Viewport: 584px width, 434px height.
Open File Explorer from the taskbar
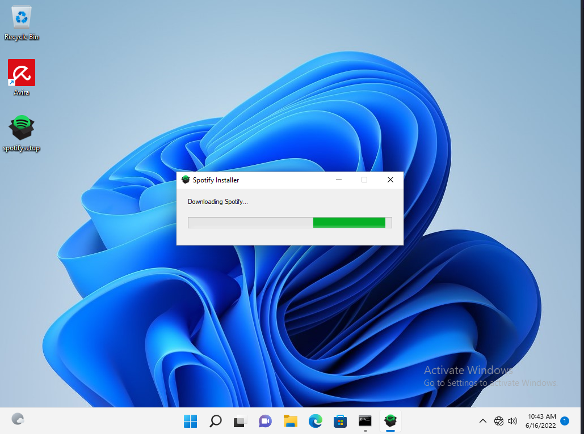(x=290, y=421)
